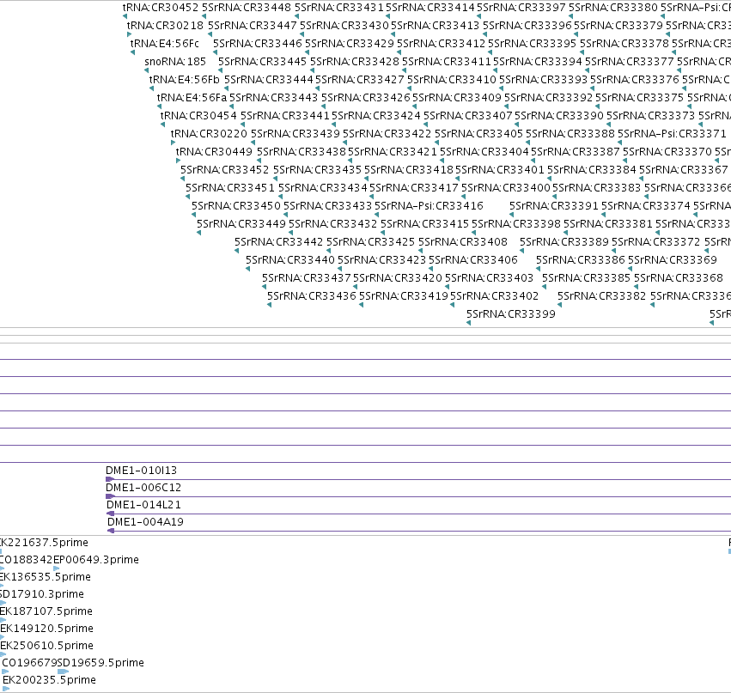This screenshot has height=693, width=731.
Task: Select the SD19659.5prime EST label
Action: click(101, 663)
